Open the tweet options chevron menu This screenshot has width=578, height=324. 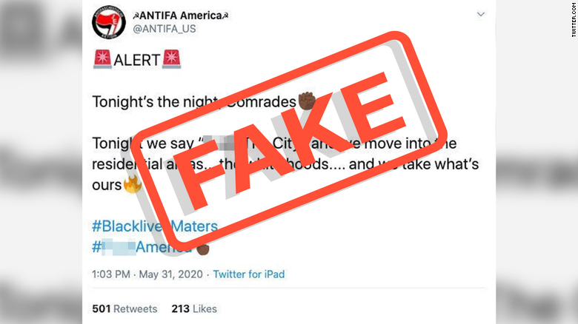pos(481,14)
